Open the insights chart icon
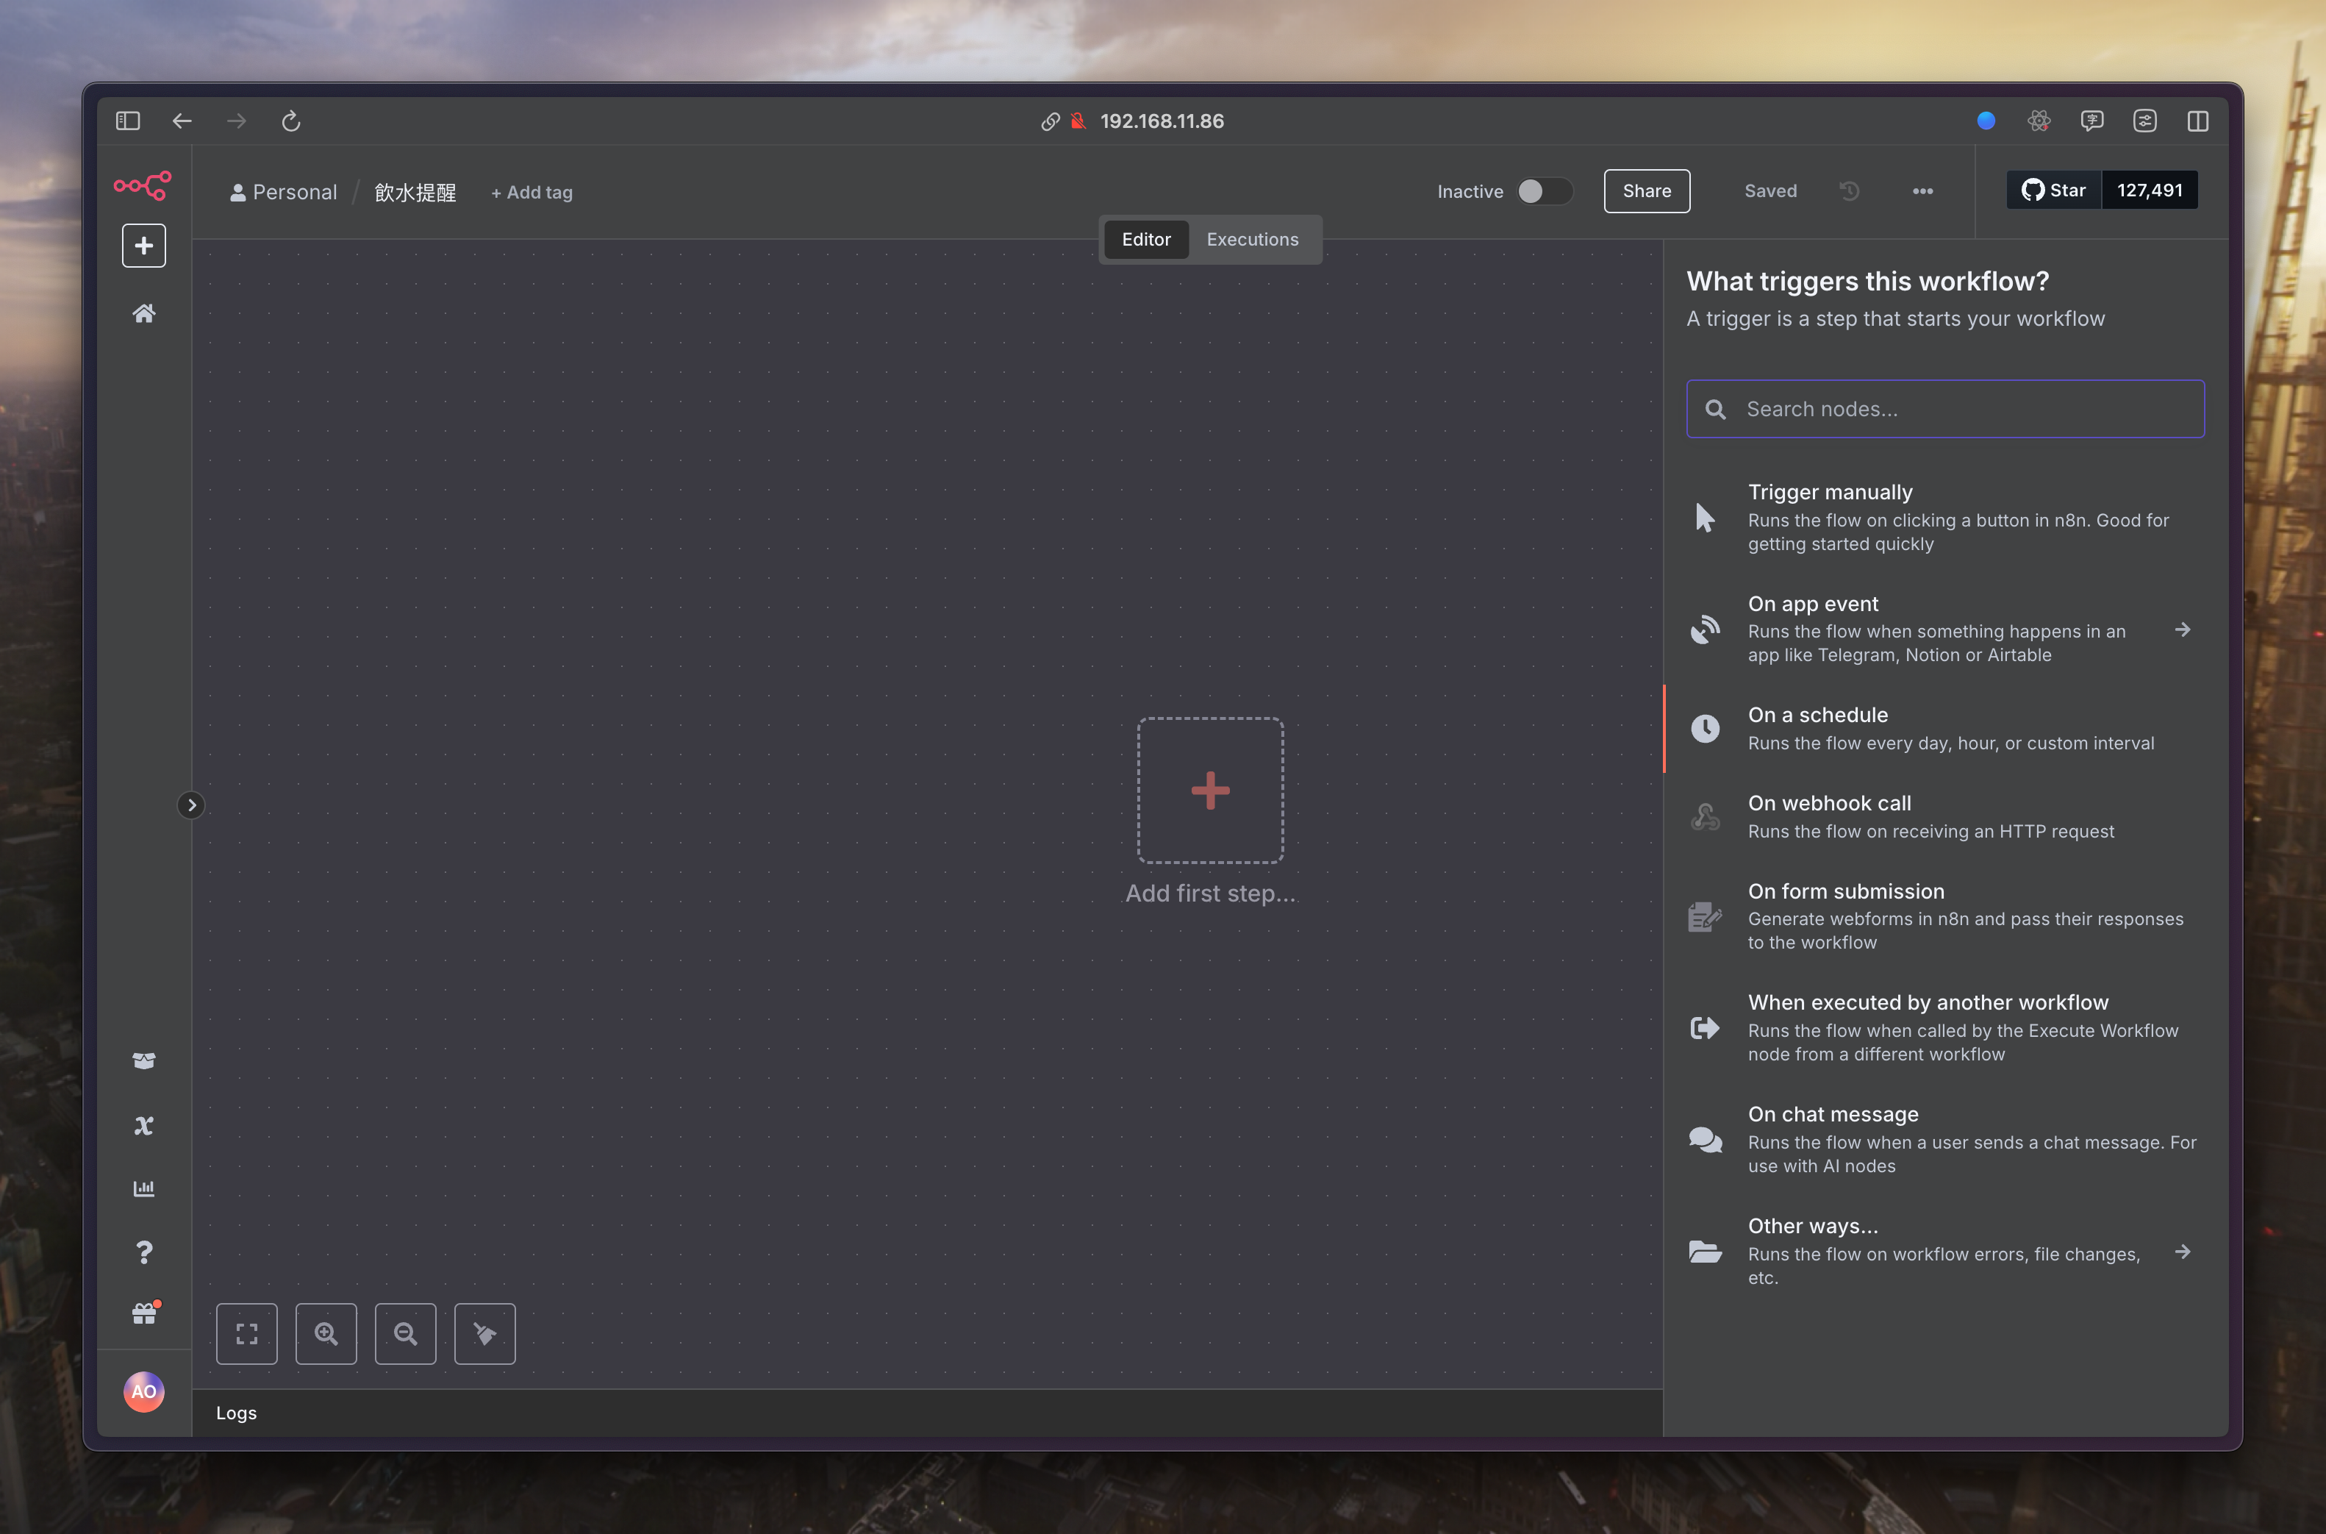The height and width of the screenshot is (1534, 2326). pyautogui.click(x=144, y=1188)
